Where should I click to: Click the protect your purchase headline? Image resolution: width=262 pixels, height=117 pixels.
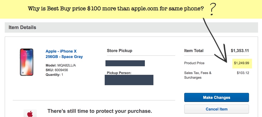point(100,111)
